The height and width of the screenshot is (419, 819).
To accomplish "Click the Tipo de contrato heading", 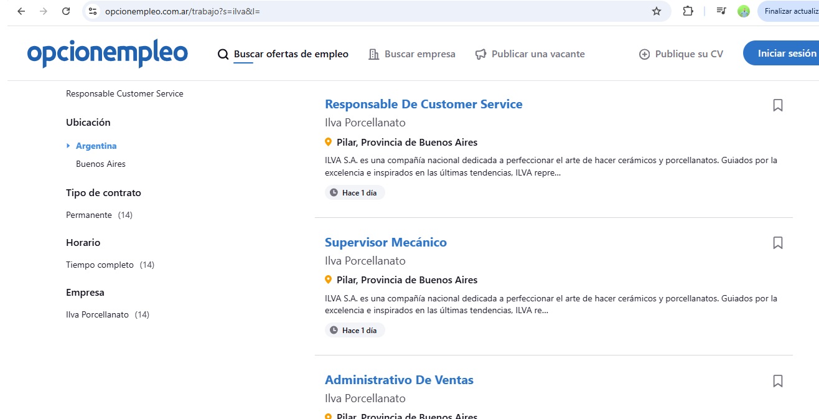I will click(103, 193).
